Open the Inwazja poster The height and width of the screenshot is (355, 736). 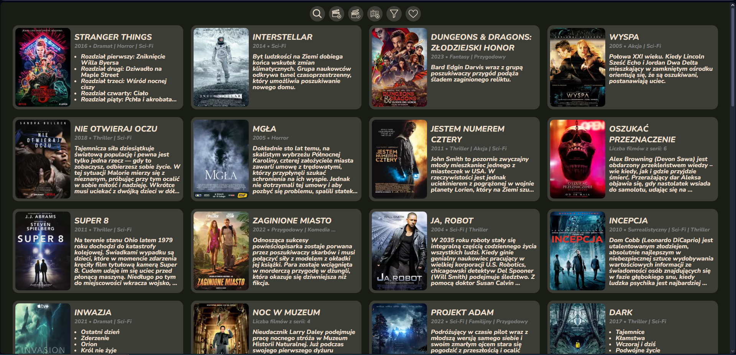pos(43,329)
